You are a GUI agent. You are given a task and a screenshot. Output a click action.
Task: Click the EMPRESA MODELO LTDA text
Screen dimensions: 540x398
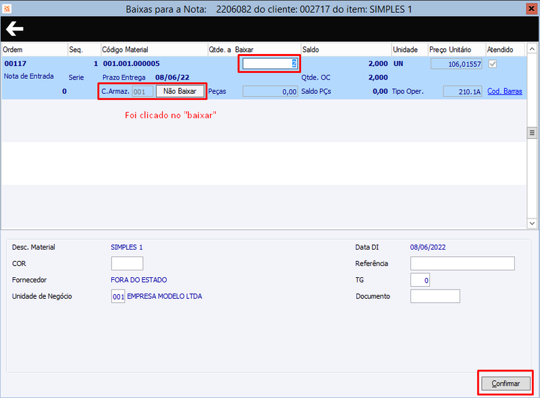pos(165,296)
